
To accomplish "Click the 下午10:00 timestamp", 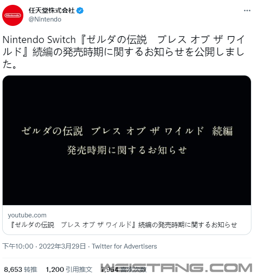I will click(18, 246).
